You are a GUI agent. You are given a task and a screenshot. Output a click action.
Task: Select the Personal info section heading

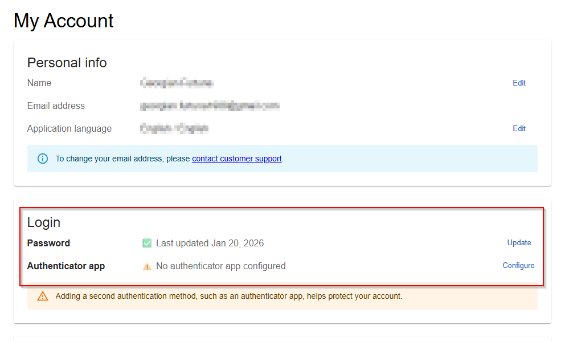[67, 63]
